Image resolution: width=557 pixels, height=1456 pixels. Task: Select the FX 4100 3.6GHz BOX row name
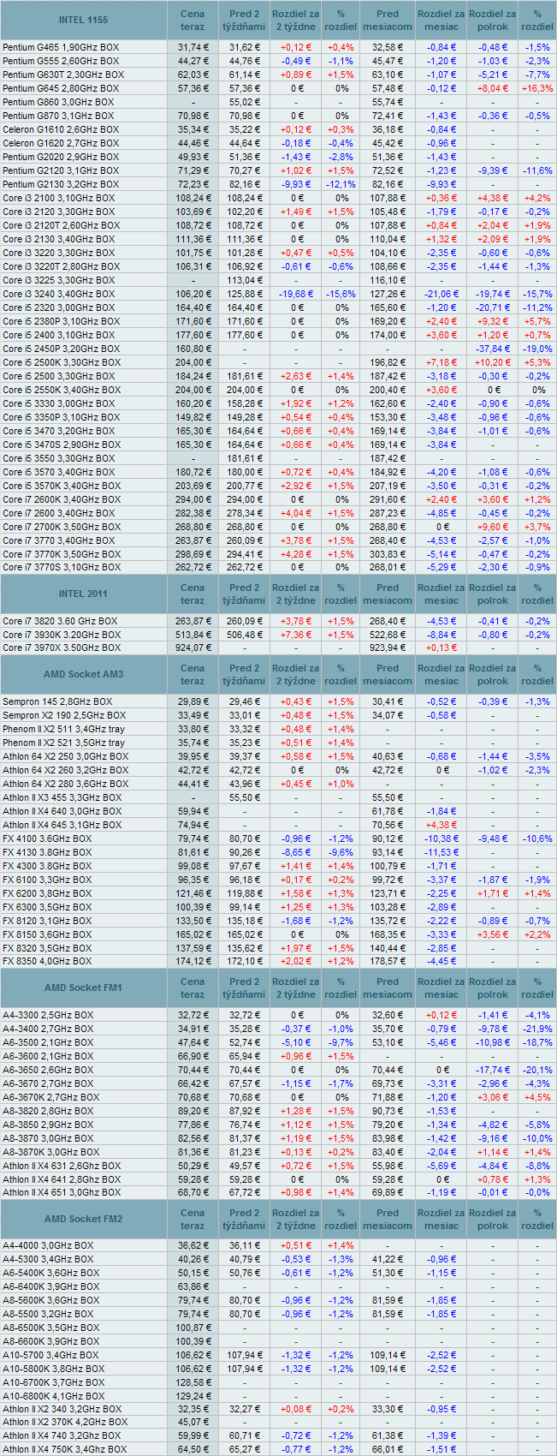pos(47,838)
